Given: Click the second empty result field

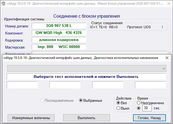Looking at the screenshot, I should click(x=65, y=85).
